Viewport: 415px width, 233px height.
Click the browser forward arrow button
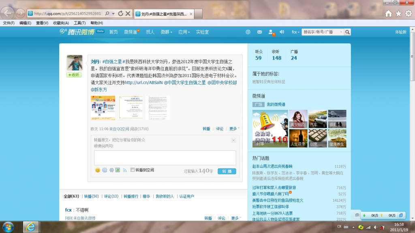tap(20, 13)
